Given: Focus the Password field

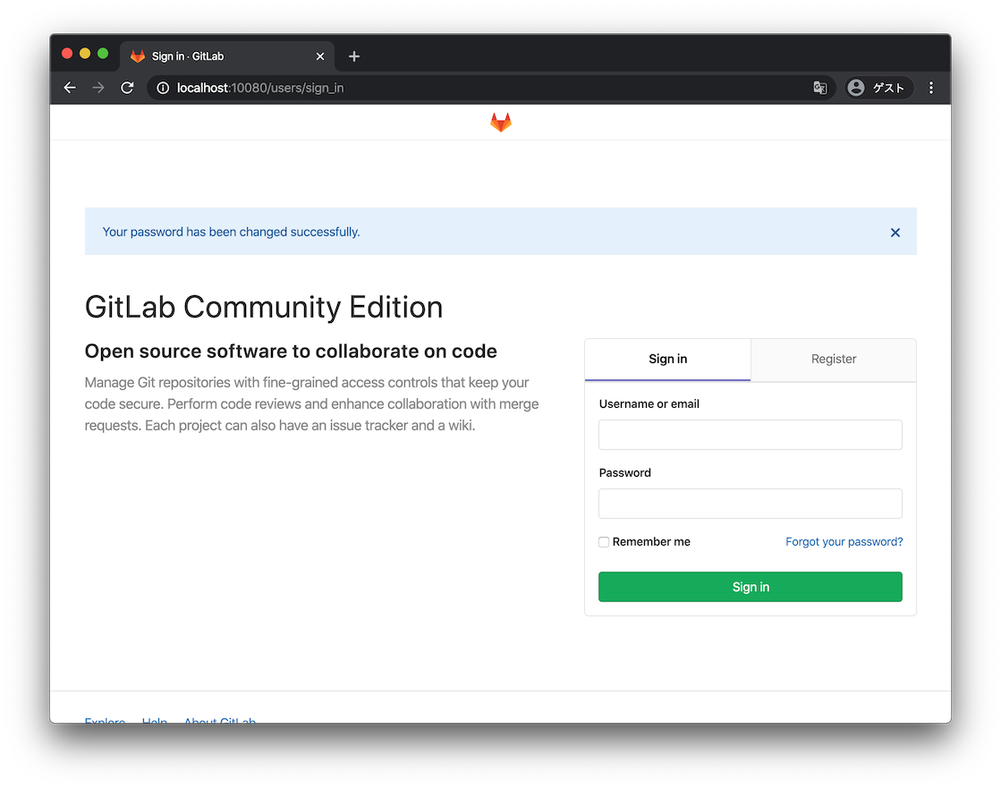Looking at the screenshot, I should pyautogui.click(x=751, y=504).
